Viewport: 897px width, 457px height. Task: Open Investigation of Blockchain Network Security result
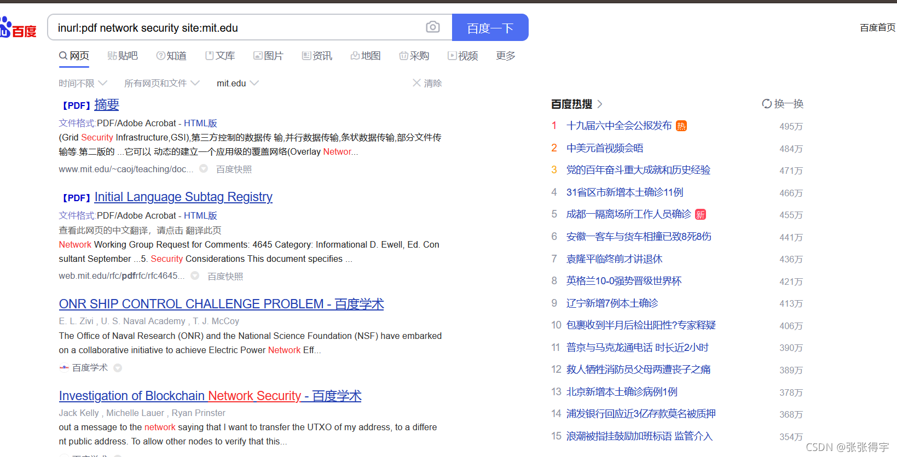click(210, 396)
